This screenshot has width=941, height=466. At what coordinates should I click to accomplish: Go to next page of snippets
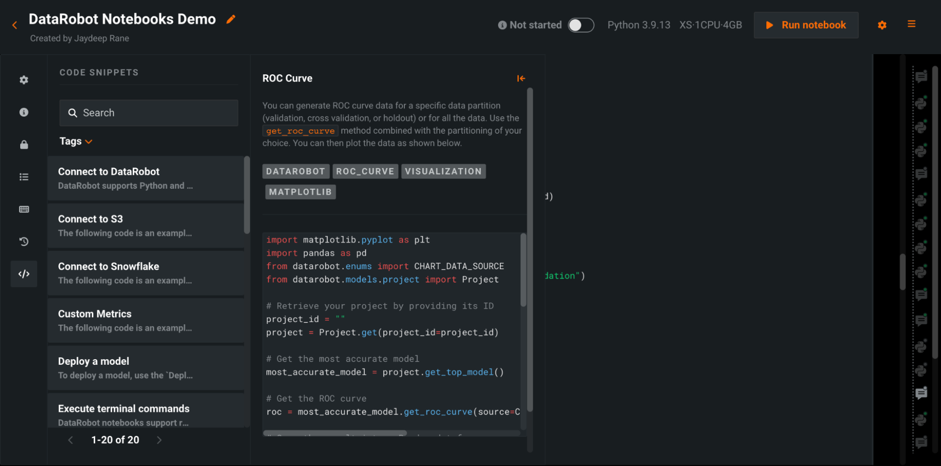click(159, 440)
